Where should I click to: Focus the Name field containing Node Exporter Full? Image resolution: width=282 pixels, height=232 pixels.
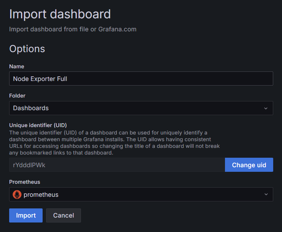(x=141, y=79)
